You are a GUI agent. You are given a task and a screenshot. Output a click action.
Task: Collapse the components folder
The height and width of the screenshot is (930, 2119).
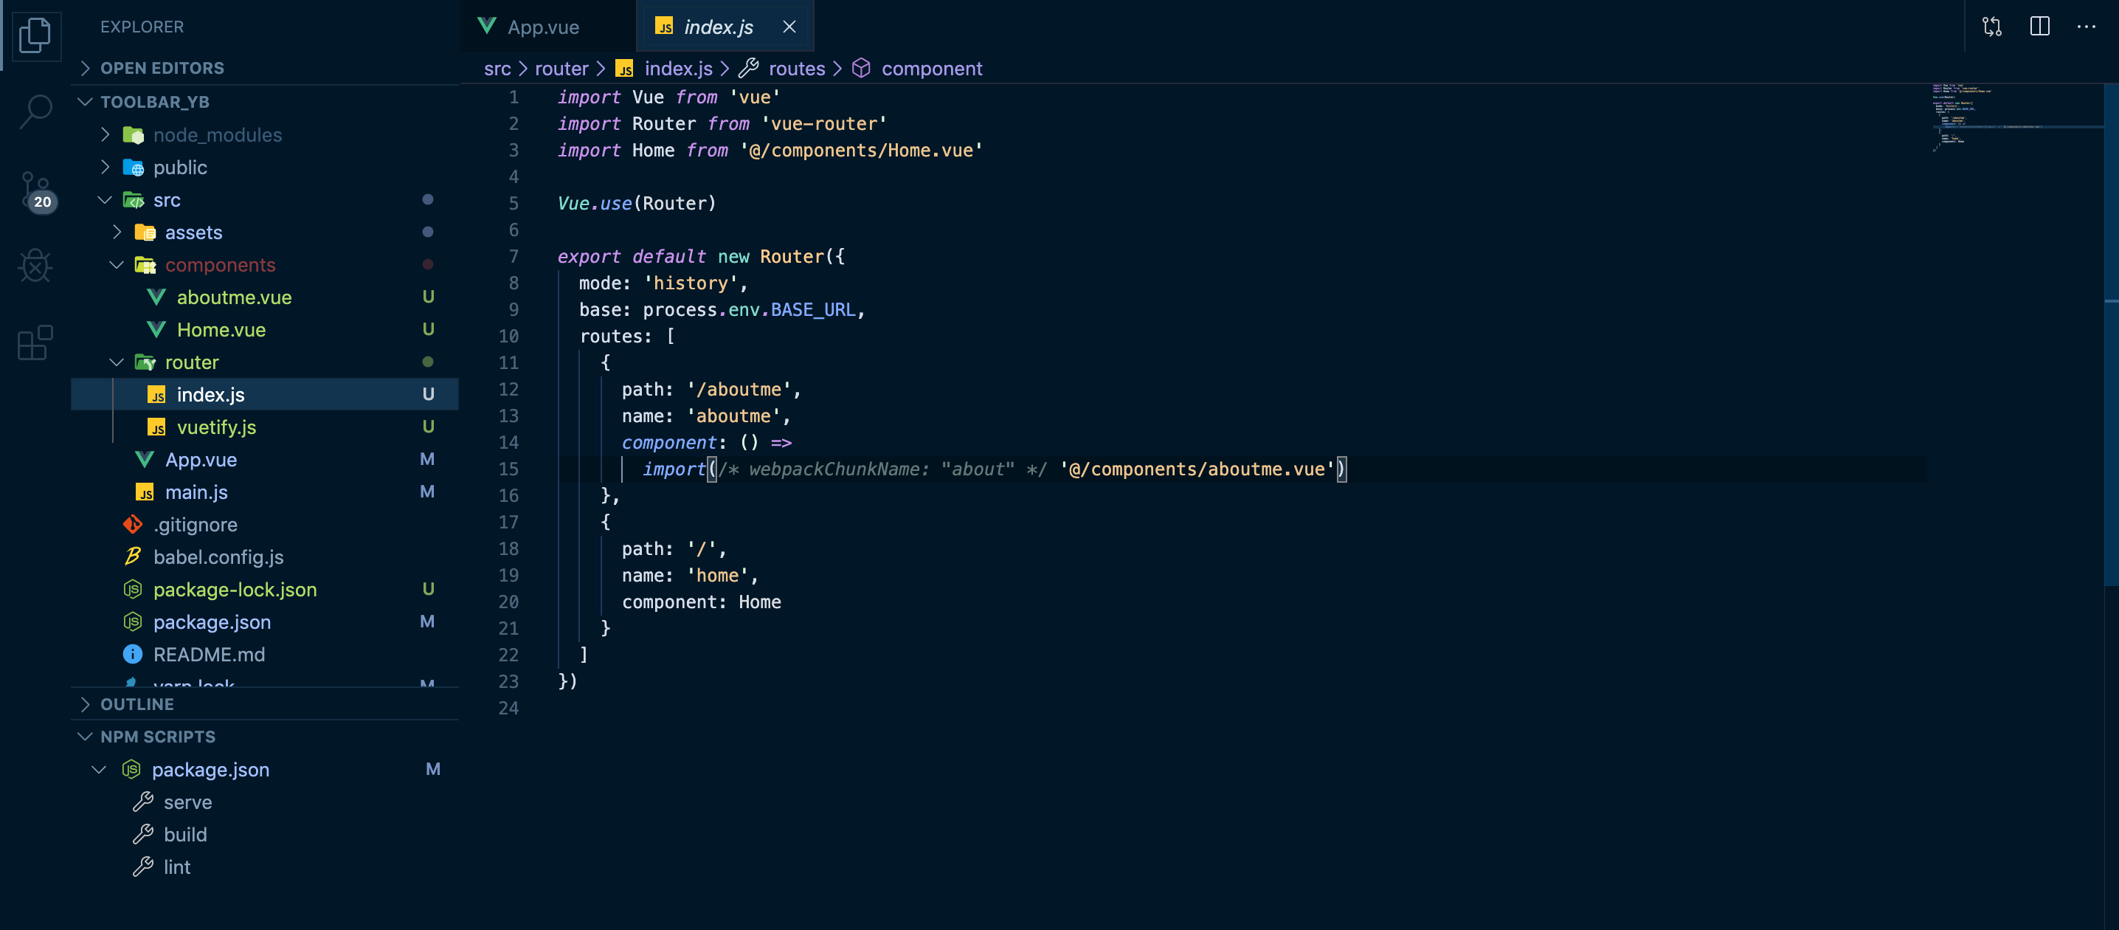tap(220, 264)
